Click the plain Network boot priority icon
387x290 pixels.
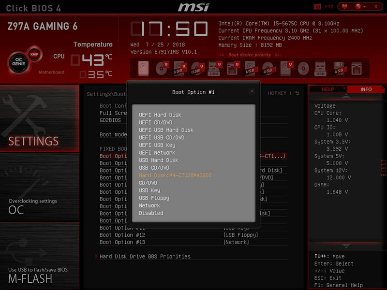coord(356,68)
